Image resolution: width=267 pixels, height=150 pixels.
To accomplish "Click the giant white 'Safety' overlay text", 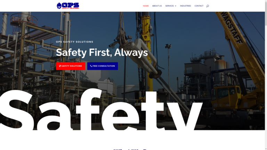I will 101,110.
